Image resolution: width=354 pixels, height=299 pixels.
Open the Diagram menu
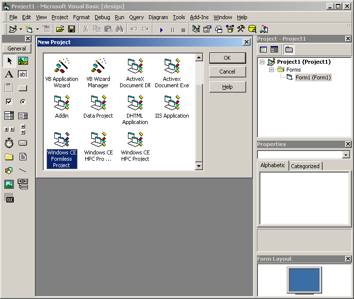(x=158, y=17)
